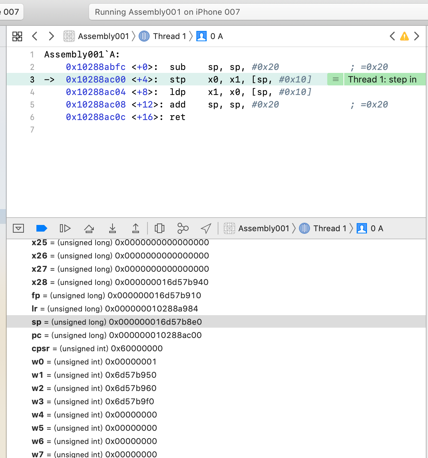Click address 0x10288abfc on line 2
The height and width of the screenshot is (458, 428).
[x=96, y=67]
